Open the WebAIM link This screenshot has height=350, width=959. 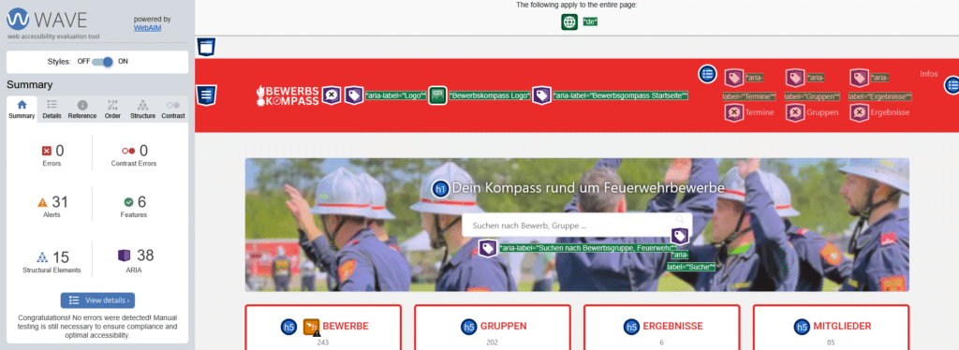pyautogui.click(x=147, y=28)
